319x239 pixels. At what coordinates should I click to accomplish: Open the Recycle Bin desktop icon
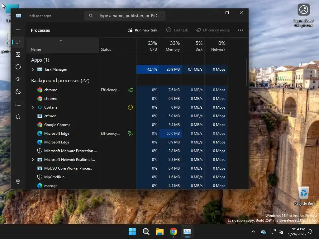point(303,196)
